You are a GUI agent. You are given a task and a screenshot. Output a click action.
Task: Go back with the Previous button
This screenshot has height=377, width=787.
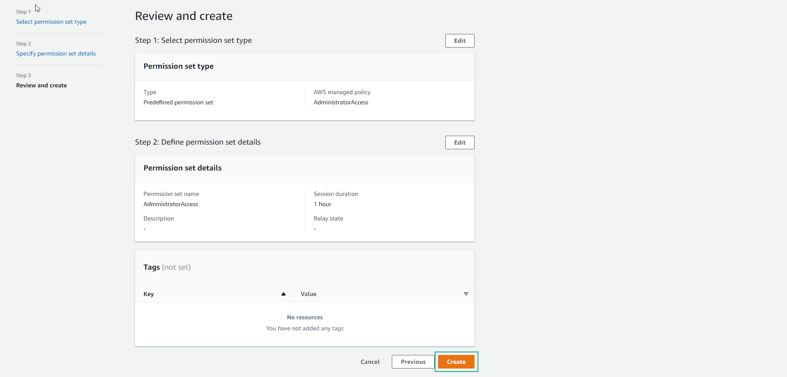point(413,362)
